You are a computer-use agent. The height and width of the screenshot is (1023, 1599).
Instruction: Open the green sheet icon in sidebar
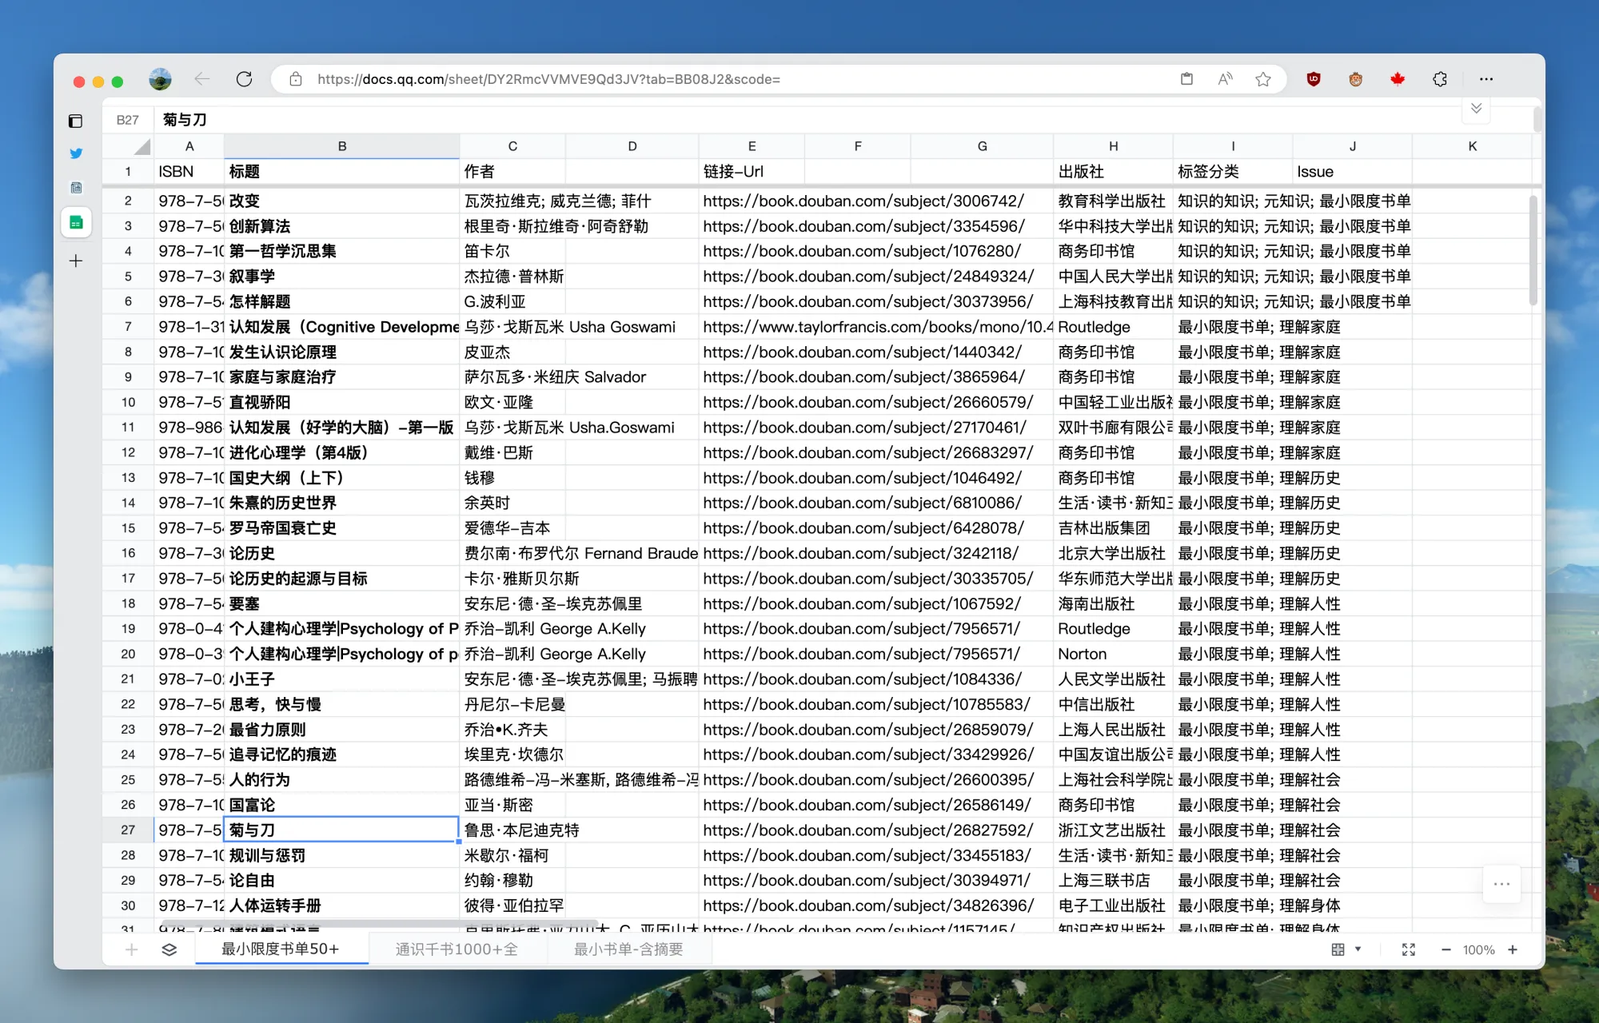76,223
